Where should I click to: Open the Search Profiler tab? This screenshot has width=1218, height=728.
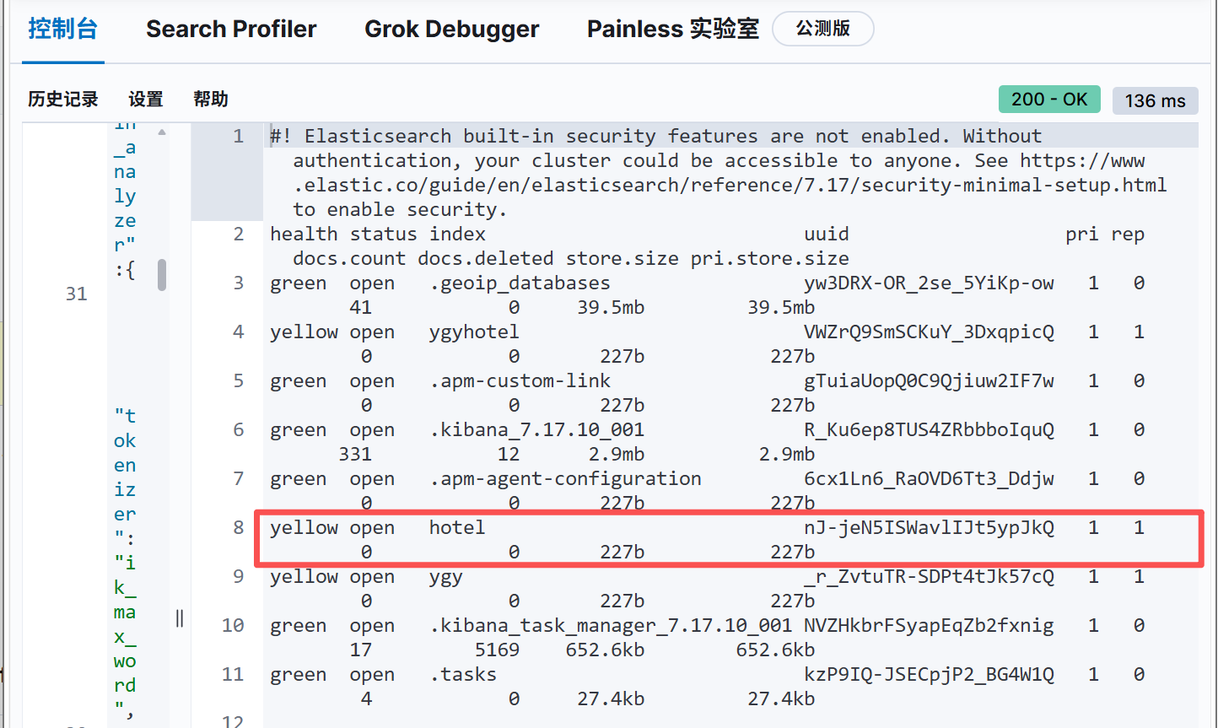click(x=231, y=29)
